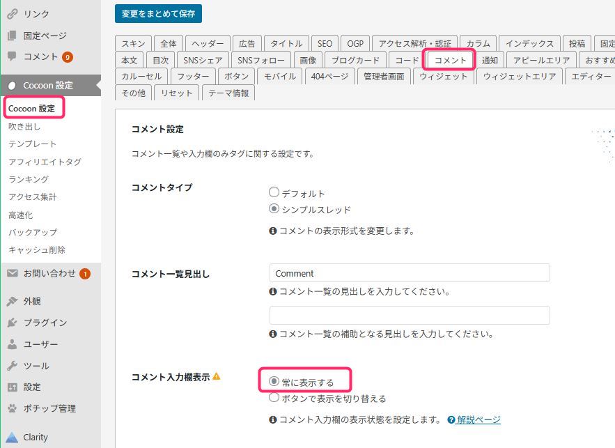Open アクセス集計 submenu item

coord(33,196)
